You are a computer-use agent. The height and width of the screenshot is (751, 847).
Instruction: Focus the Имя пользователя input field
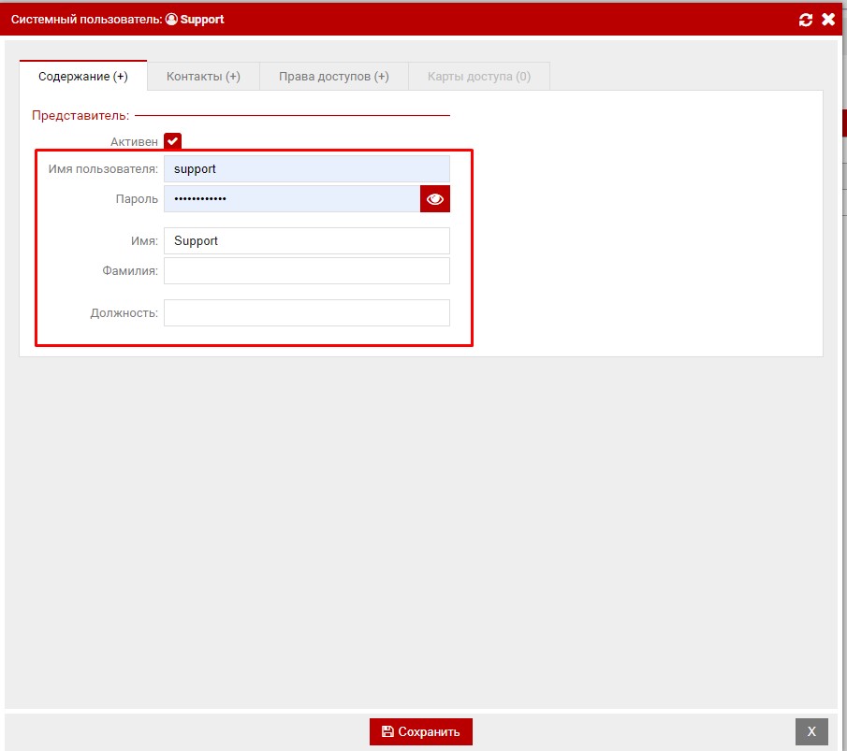point(306,169)
